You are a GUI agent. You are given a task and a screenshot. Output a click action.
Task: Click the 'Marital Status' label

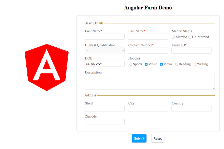[182, 31]
